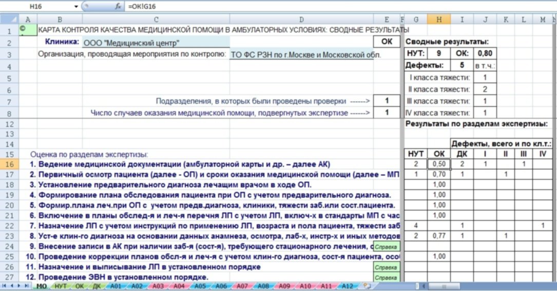Select the A07 sheet tab

pos(242,286)
